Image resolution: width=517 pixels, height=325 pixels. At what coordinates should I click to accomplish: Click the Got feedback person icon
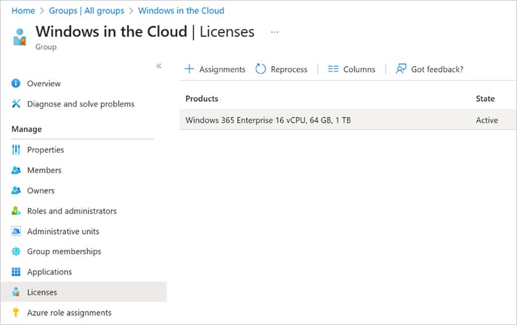[401, 69]
